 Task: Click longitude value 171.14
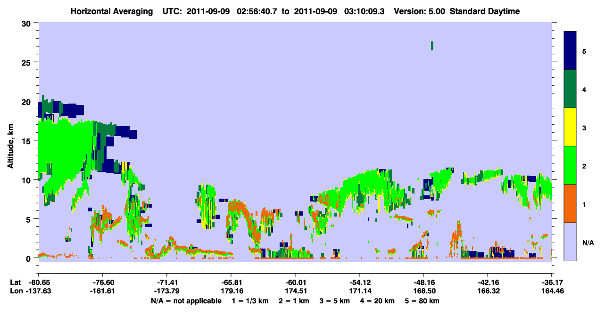[359, 291]
